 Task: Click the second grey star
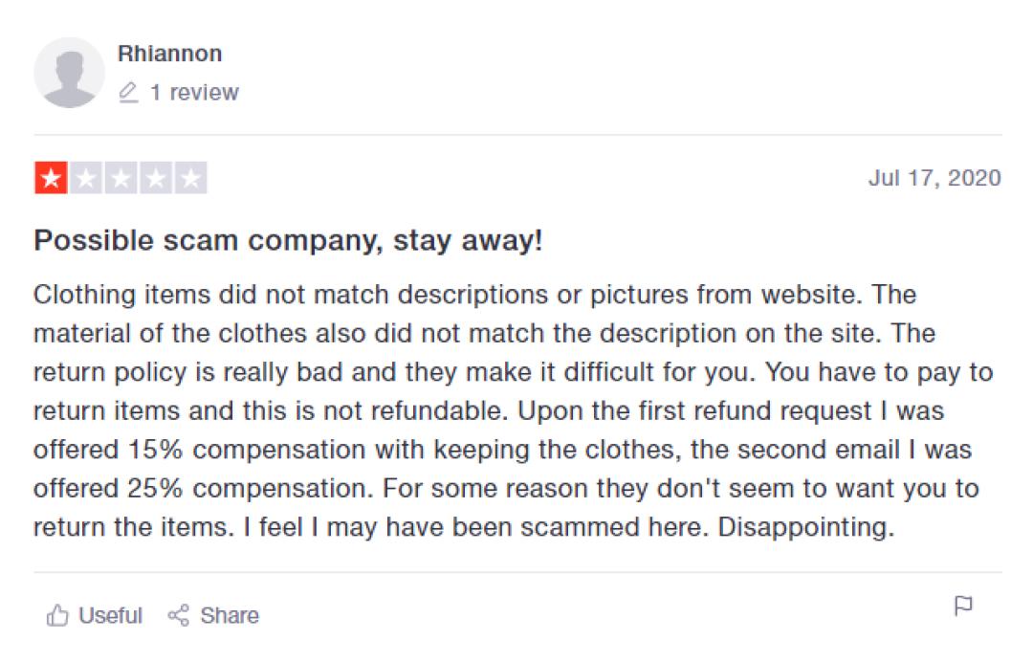[86, 179]
